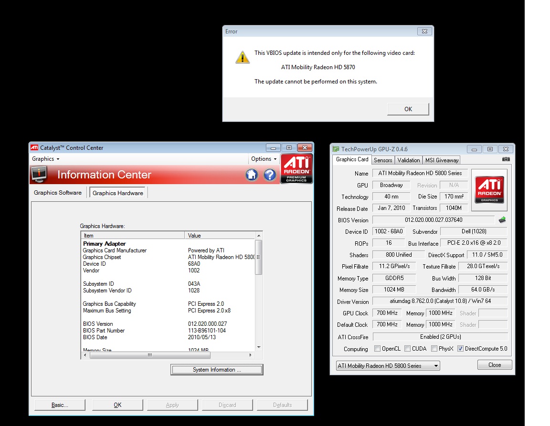Click OK in Catalyst Control Center
The image size is (550, 426).
(117, 405)
